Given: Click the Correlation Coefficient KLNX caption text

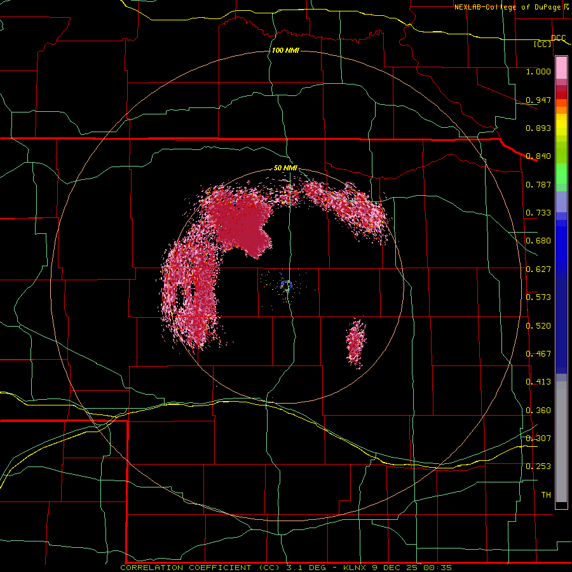Looking at the screenshot, I should (x=286, y=568).
